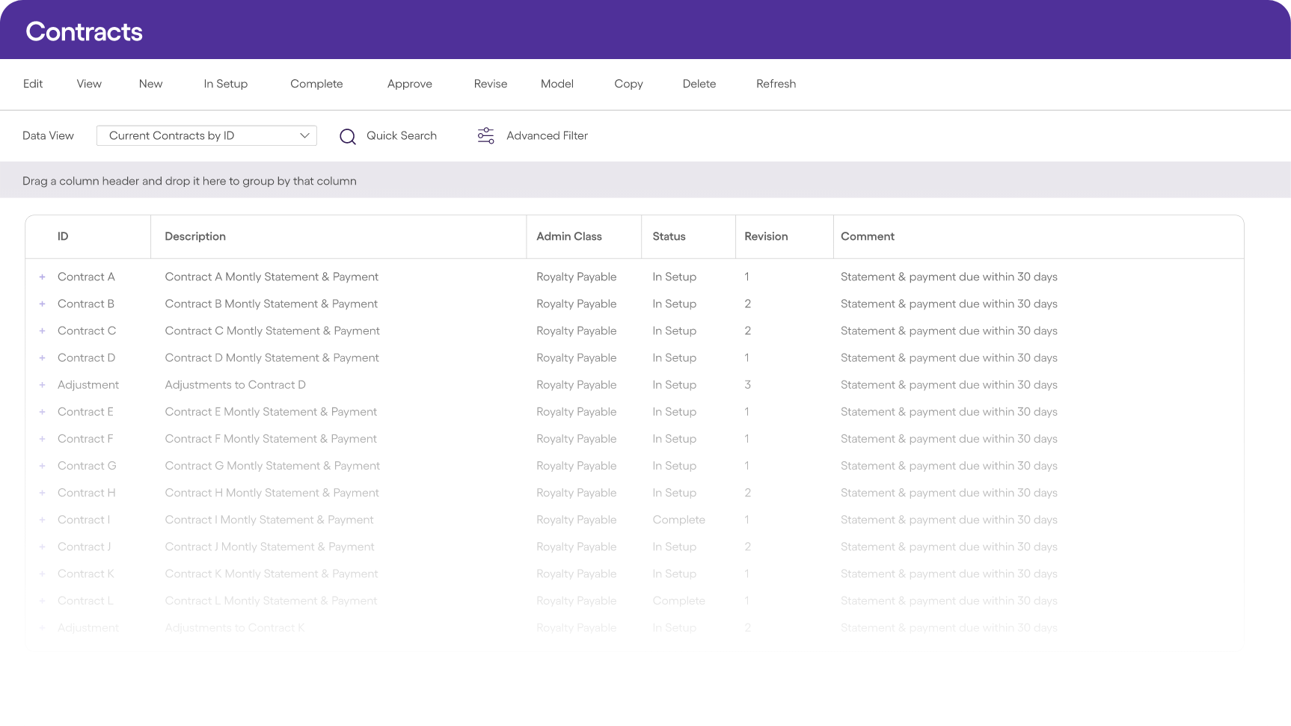Click In Setup status of Contract H
The width and height of the screenshot is (1291, 726).
675,493
